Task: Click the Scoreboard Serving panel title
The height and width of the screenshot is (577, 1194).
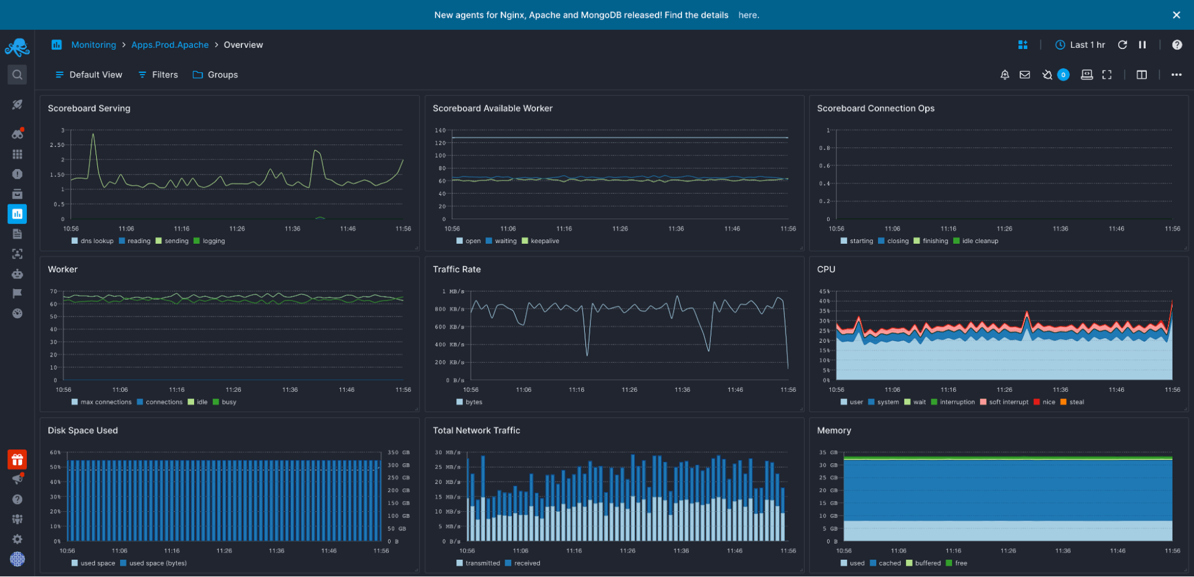Action: pyautogui.click(x=89, y=108)
